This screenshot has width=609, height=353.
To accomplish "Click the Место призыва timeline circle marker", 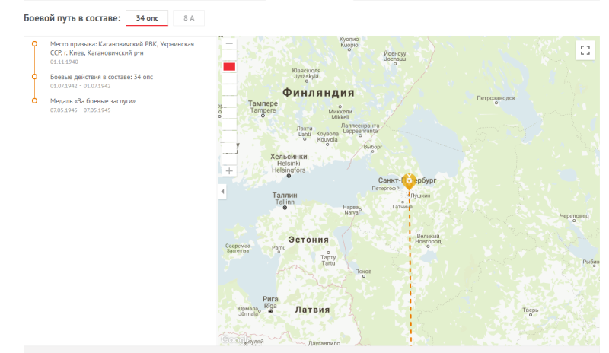I will 34,44.
